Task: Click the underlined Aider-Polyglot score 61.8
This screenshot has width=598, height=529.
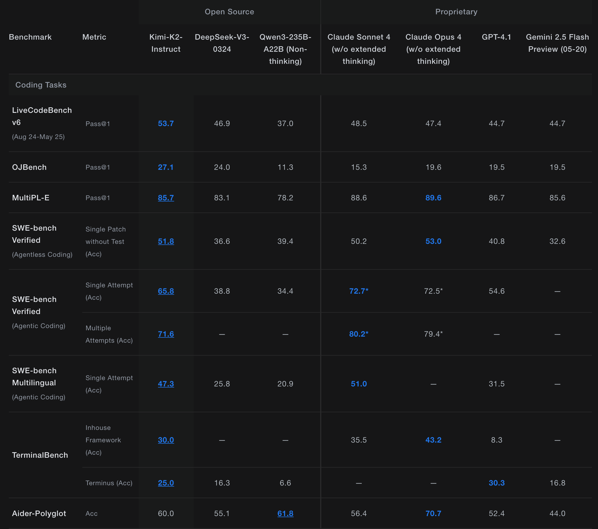Action: [285, 514]
